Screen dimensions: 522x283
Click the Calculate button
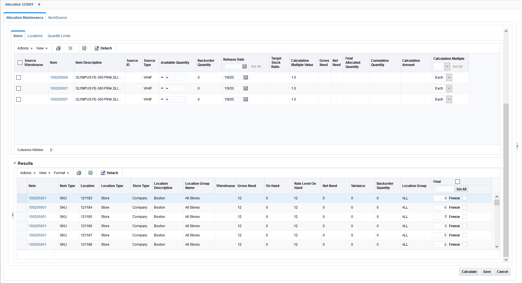[469, 271]
